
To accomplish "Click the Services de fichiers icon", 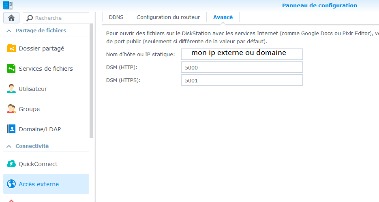I will tap(11, 69).
